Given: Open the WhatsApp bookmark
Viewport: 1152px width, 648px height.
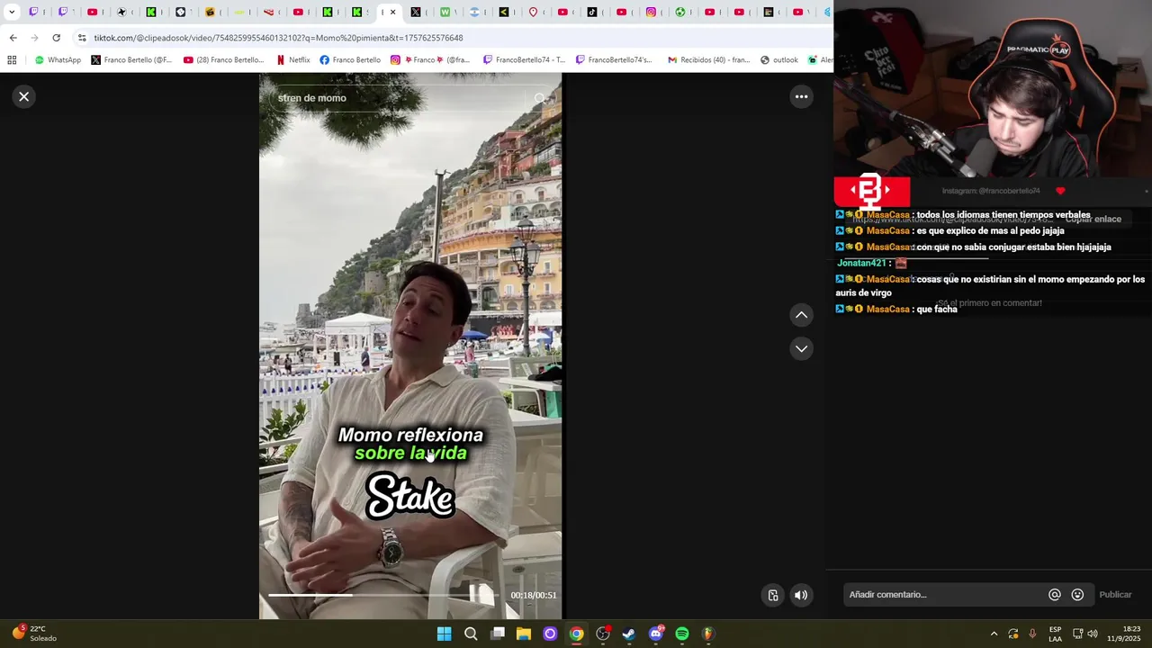Looking at the screenshot, I should click(58, 60).
